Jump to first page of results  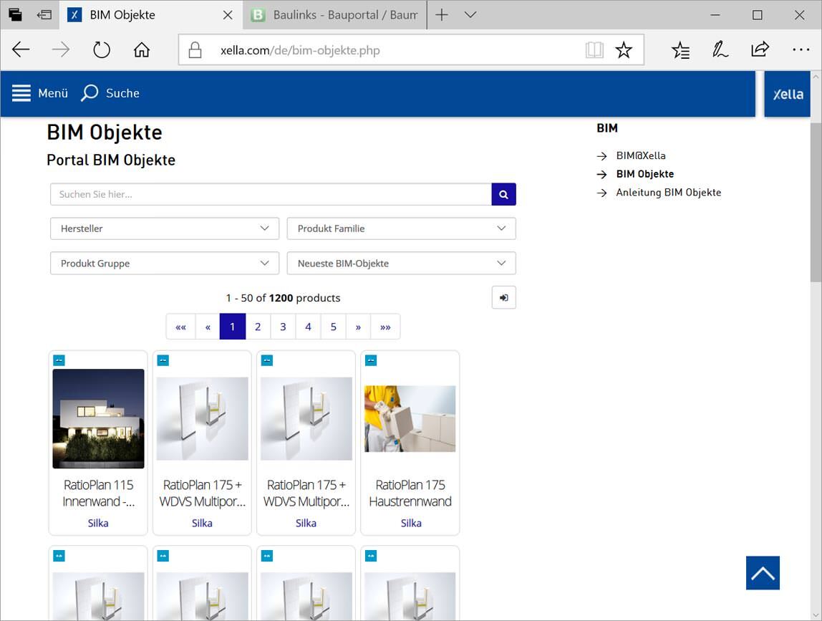[181, 327]
